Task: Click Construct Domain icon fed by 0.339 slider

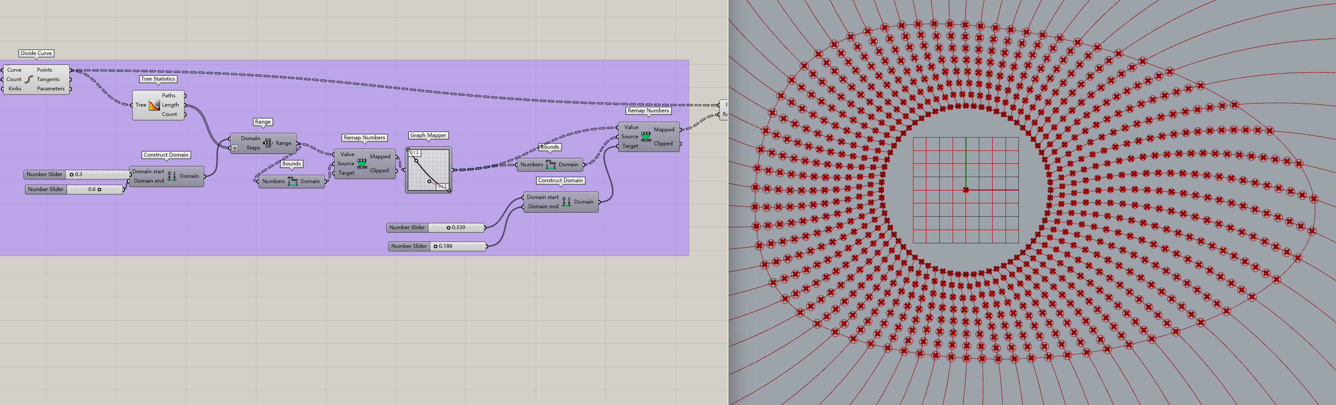Action: tap(566, 202)
